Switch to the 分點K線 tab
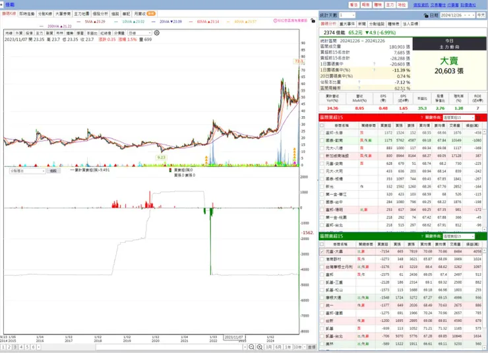 45,14
